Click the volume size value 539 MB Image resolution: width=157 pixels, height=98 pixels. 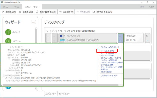[x=25, y=58]
